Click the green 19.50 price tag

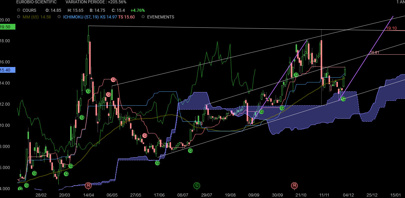(7, 27)
